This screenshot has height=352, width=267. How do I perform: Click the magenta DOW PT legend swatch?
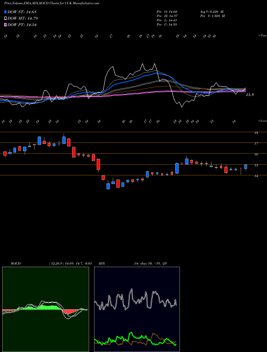click(5, 25)
